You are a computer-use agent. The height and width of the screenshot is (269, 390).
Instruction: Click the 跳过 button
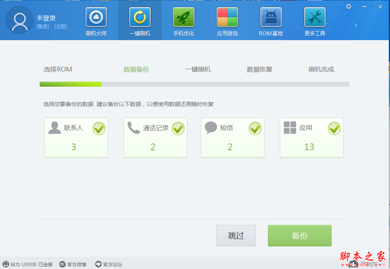[236, 236]
